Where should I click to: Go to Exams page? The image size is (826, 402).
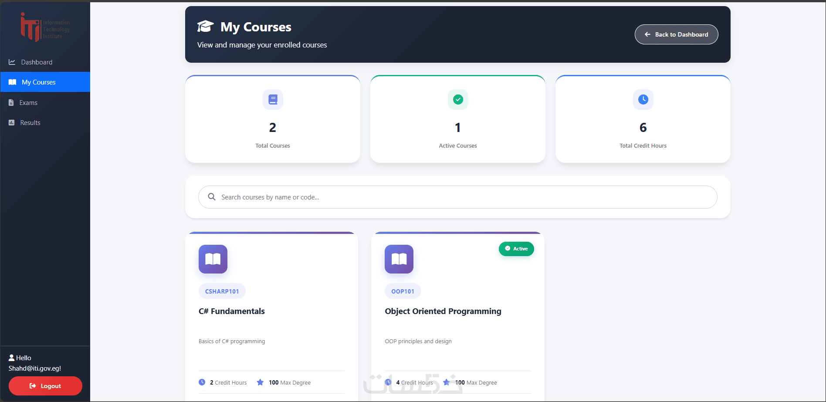(x=45, y=103)
